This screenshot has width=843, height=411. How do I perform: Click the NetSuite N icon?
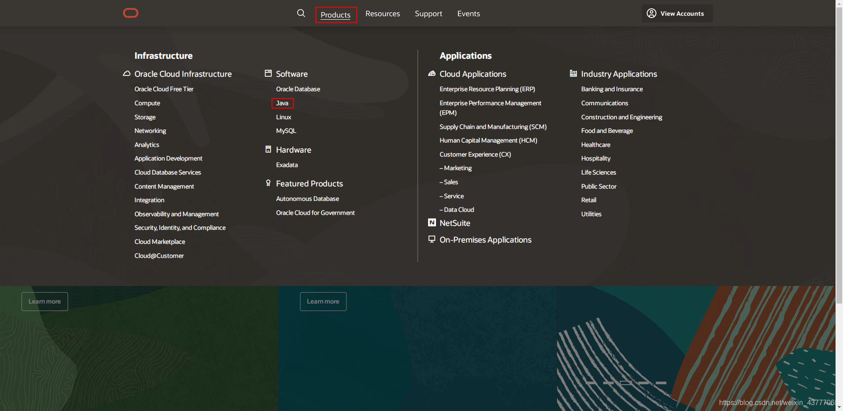coord(432,222)
